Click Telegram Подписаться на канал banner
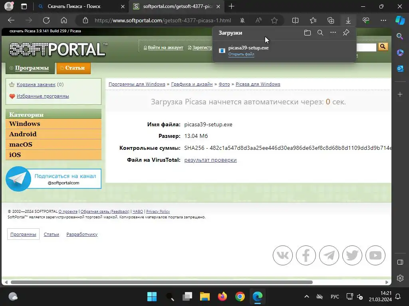The height and width of the screenshot is (306, 409). coord(54,179)
